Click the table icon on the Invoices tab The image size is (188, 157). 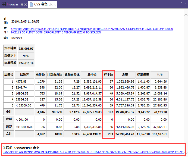tap(4, 4)
